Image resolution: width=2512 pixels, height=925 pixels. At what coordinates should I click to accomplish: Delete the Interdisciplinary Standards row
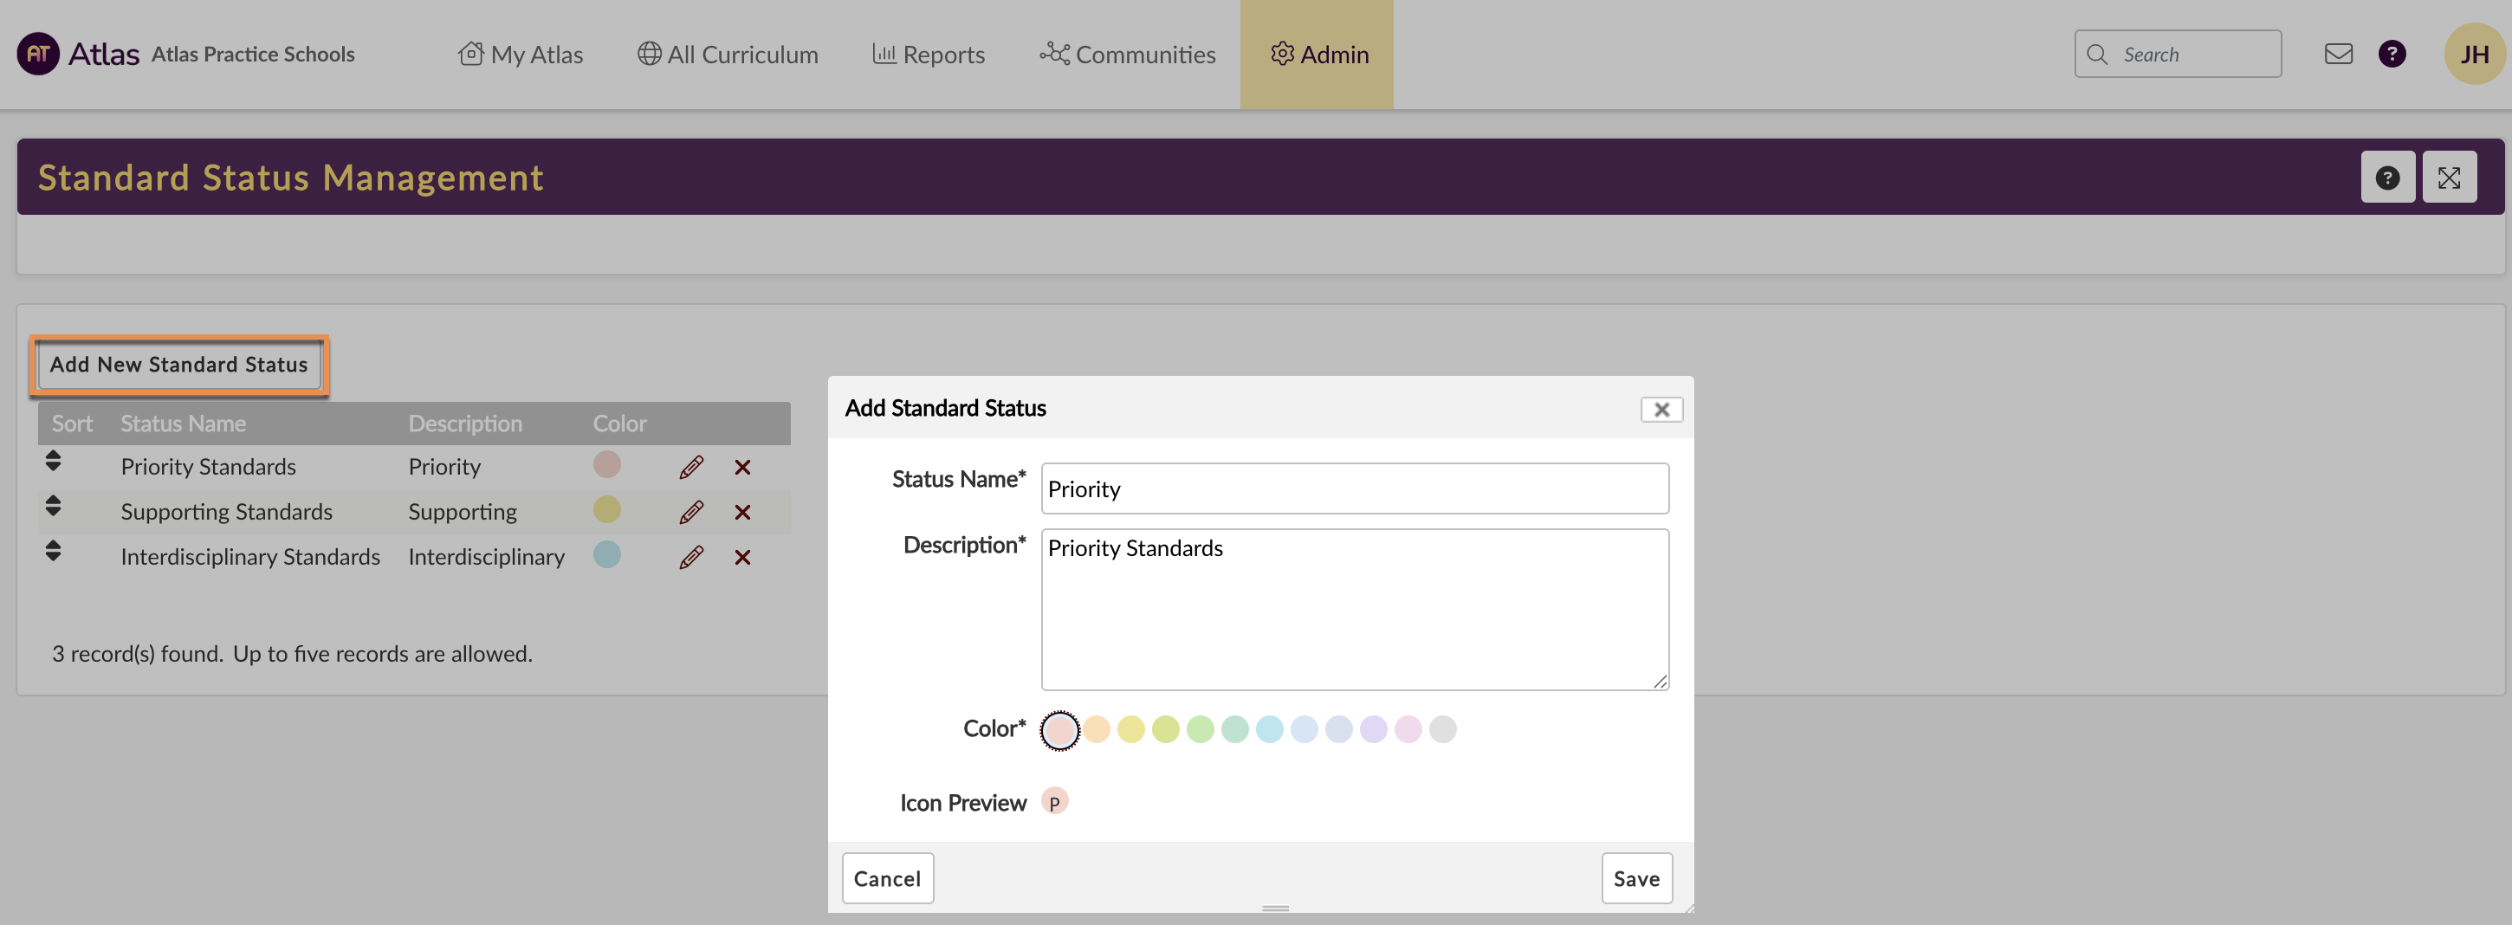(742, 557)
